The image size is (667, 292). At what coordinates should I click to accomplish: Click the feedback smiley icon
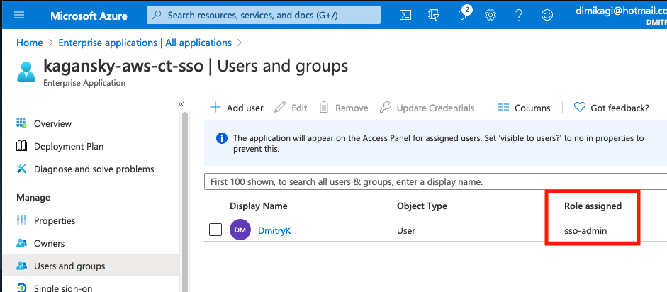pyautogui.click(x=547, y=14)
